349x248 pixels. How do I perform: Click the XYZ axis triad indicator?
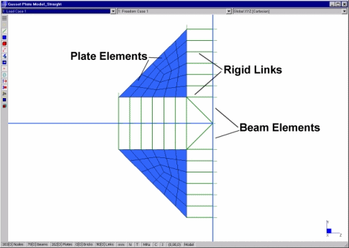click(333, 228)
